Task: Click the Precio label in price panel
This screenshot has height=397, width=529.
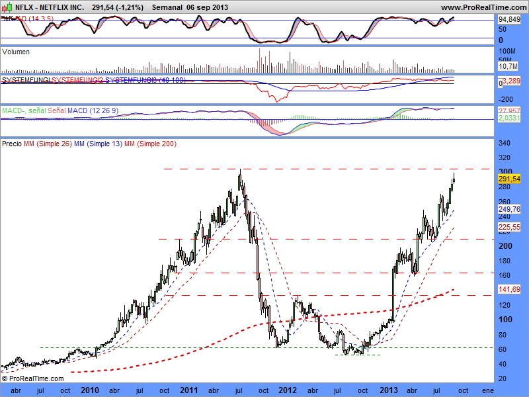Action: click(x=12, y=144)
